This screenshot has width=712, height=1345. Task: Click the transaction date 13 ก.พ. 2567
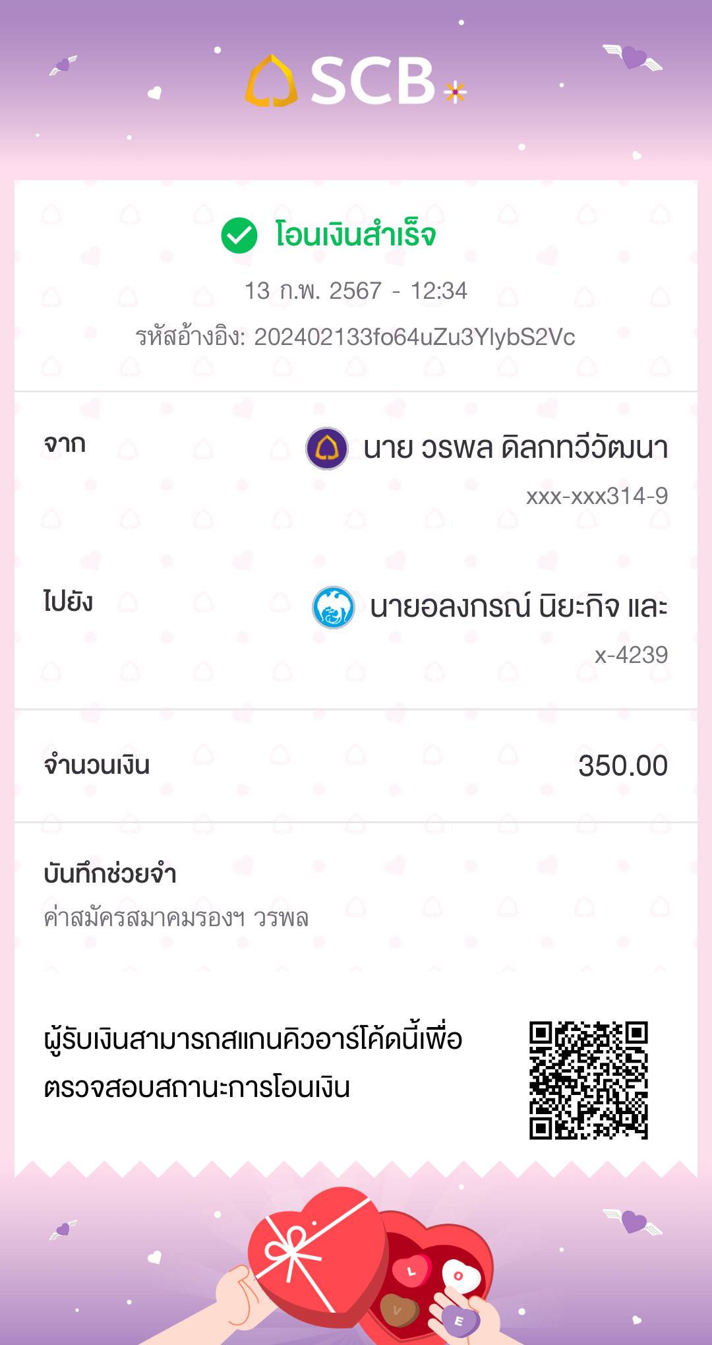313,291
